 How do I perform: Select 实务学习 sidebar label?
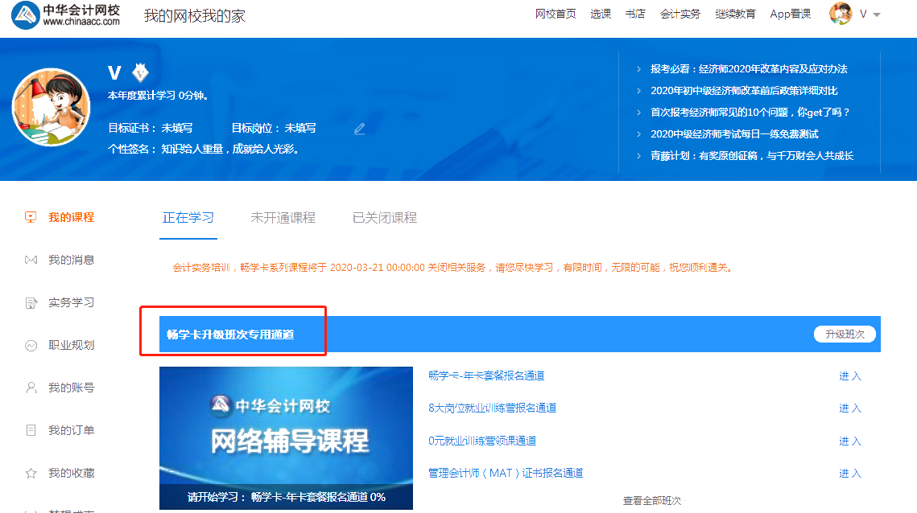(72, 302)
